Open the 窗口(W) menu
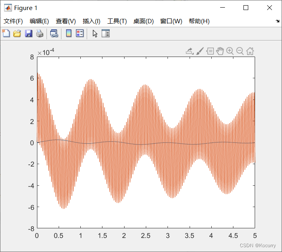Image resolution: width=282 pixels, height=252 pixels. click(x=171, y=21)
